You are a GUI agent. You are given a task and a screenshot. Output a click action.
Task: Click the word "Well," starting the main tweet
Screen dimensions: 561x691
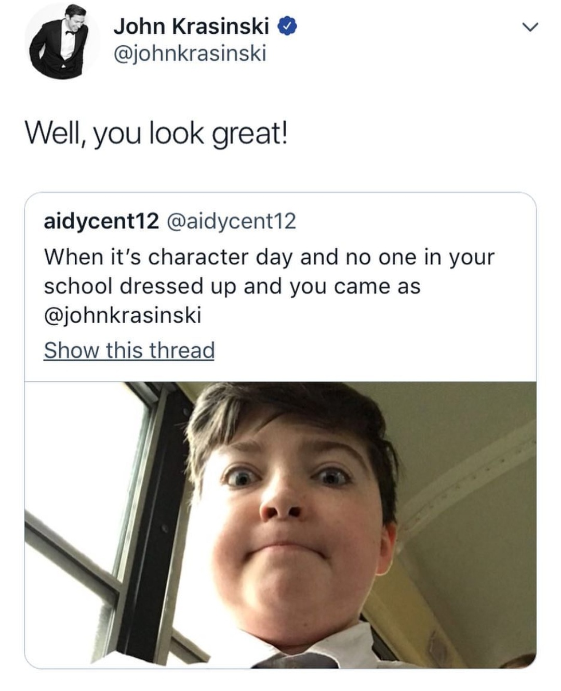pyautogui.click(x=57, y=134)
